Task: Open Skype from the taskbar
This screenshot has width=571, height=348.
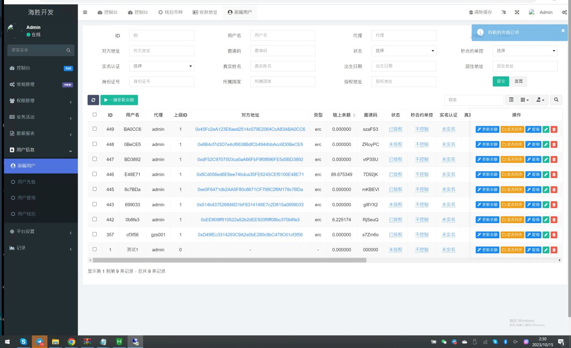Action: (x=23, y=342)
